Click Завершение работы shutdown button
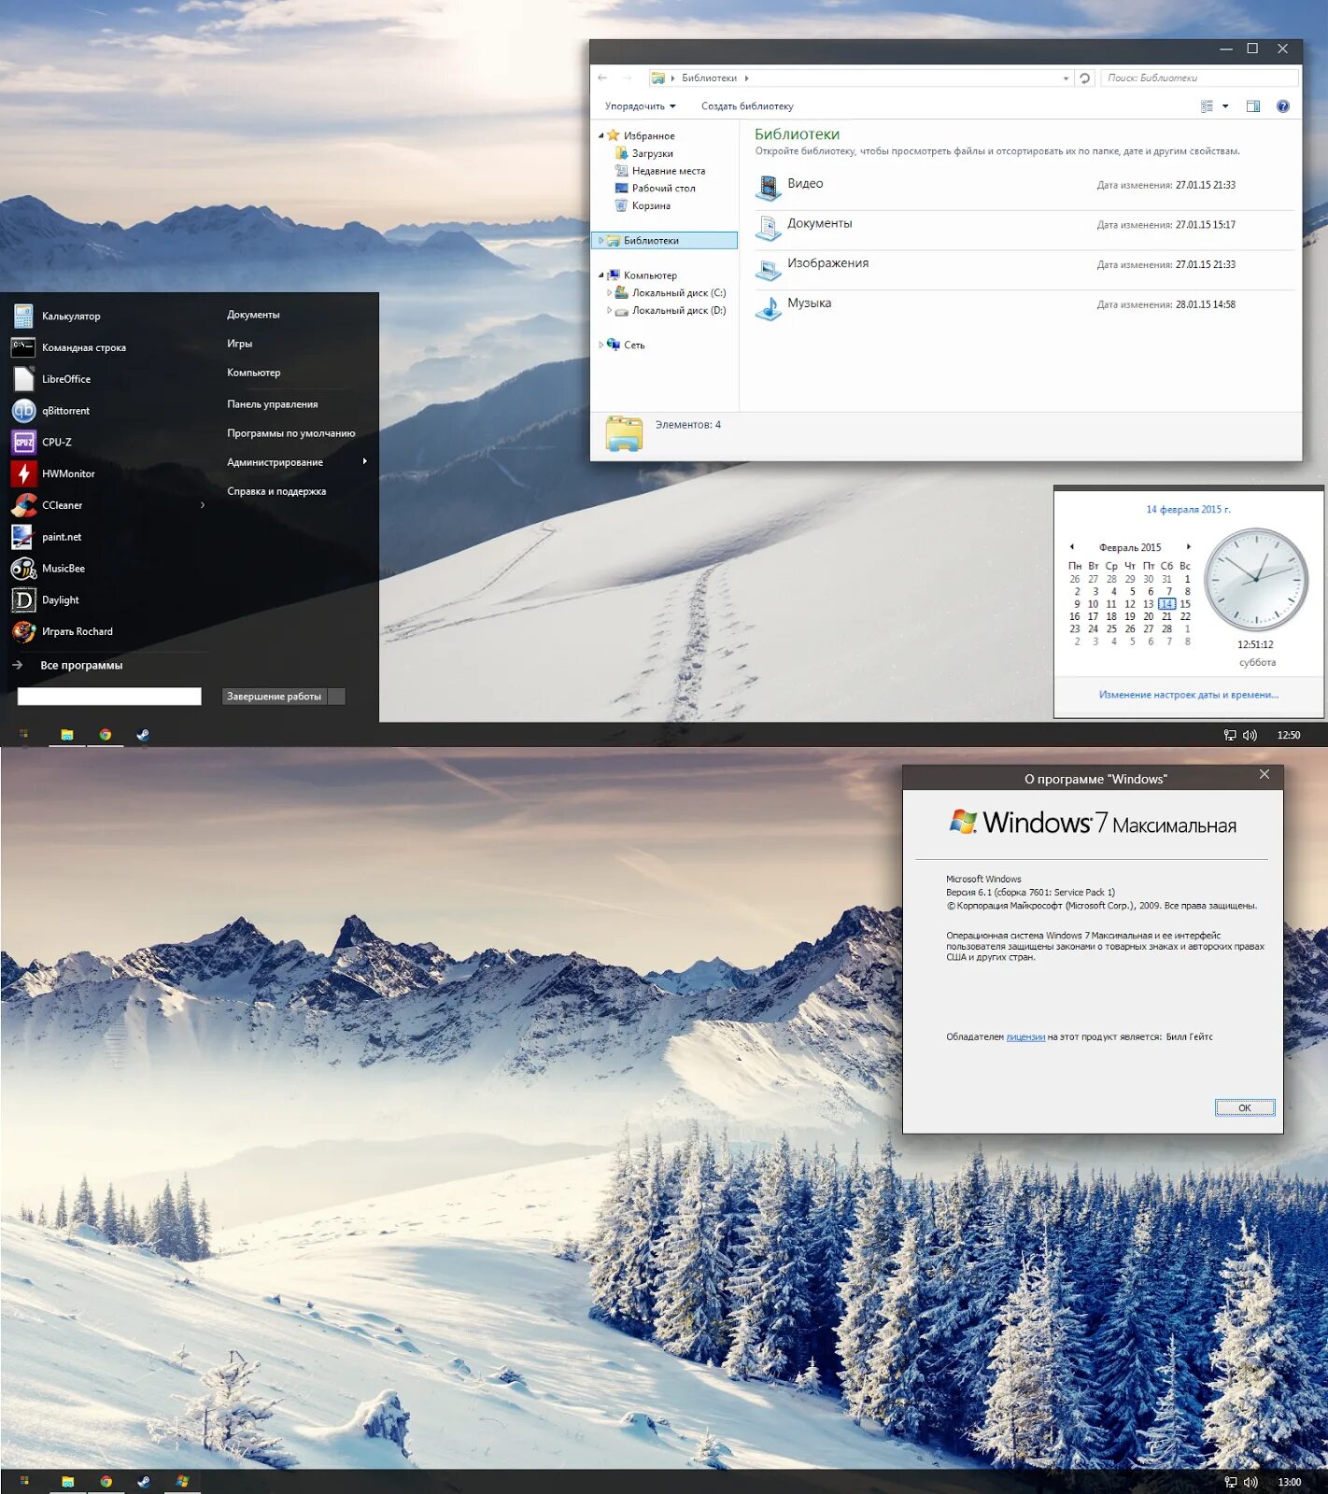Image resolution: width=1328 pixels, height=1494 pixels. tap(275, 697)
